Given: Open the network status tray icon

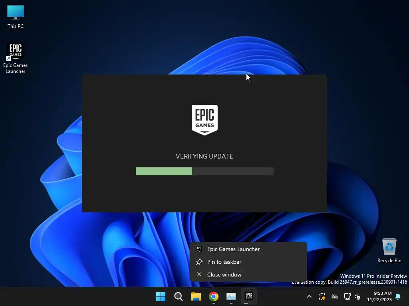Looking at the screenshot, I should click(347, 296).
